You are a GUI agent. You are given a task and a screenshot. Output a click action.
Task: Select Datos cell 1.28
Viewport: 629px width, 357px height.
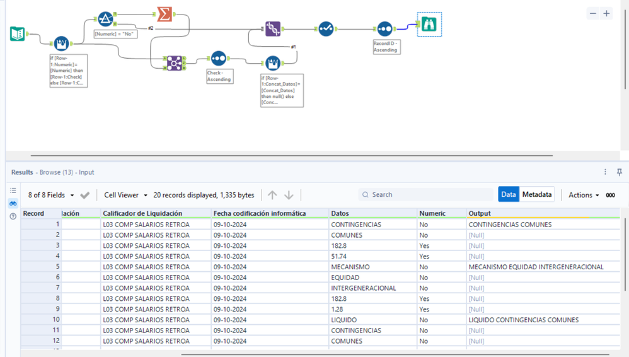[x=372, y=309]
